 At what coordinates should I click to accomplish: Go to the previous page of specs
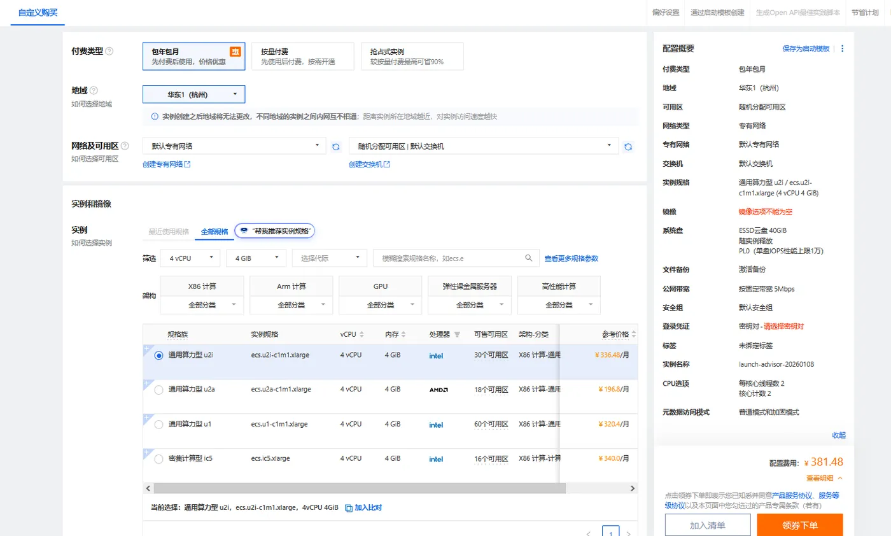coord(589,533)
